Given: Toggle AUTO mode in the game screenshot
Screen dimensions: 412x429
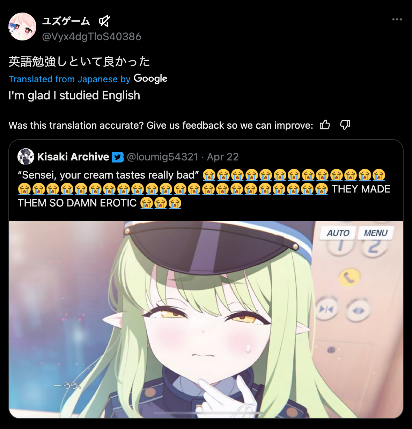Looking at the screenshot, I should tap(338, 233).
